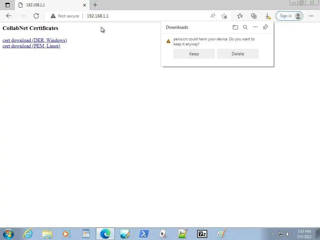Keep the penis.crt download
This screenshot has width=320, height=240.
[194, 54]
